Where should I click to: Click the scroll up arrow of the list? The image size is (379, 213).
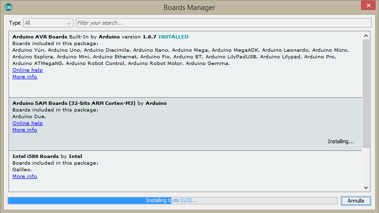tap(366, 36)
